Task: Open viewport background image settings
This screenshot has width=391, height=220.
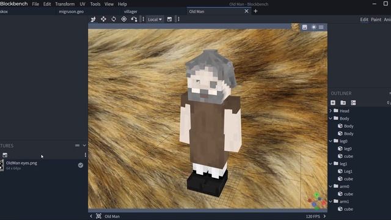Action: coord(305,27)
